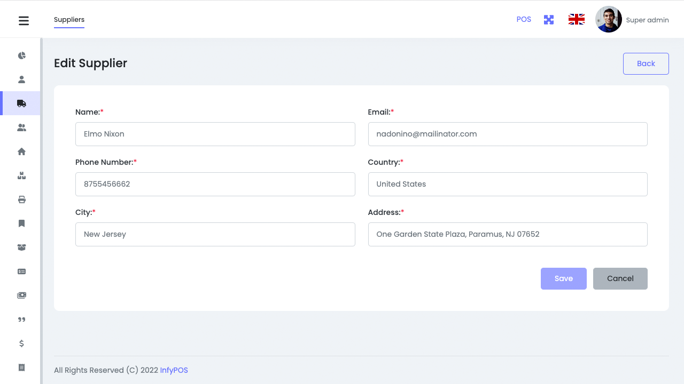
Task: Open the bookmark icon in sidebar
Action: [22, 223]
